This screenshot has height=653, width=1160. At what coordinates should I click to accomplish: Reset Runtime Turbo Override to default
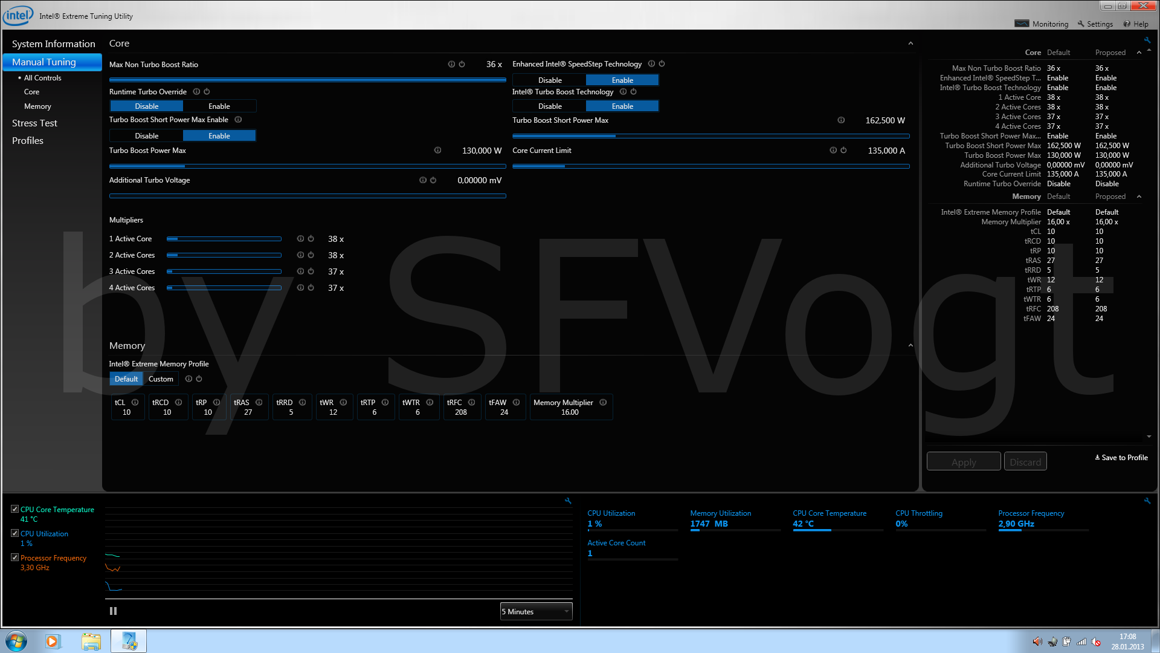pyautogui.click(x=207, y=92)
